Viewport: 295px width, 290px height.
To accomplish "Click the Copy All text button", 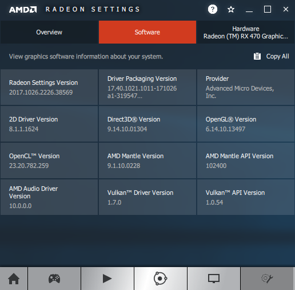I will [277, 56].
